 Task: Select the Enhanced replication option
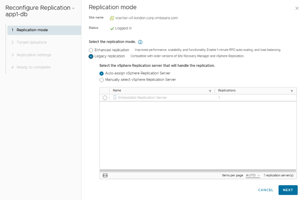[x=90, y=50]
